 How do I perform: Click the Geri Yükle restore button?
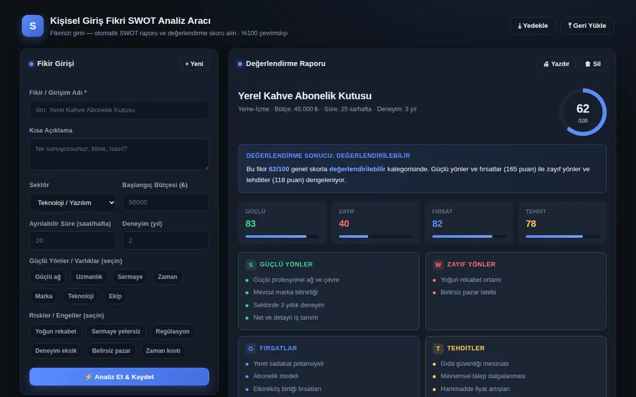587,26
